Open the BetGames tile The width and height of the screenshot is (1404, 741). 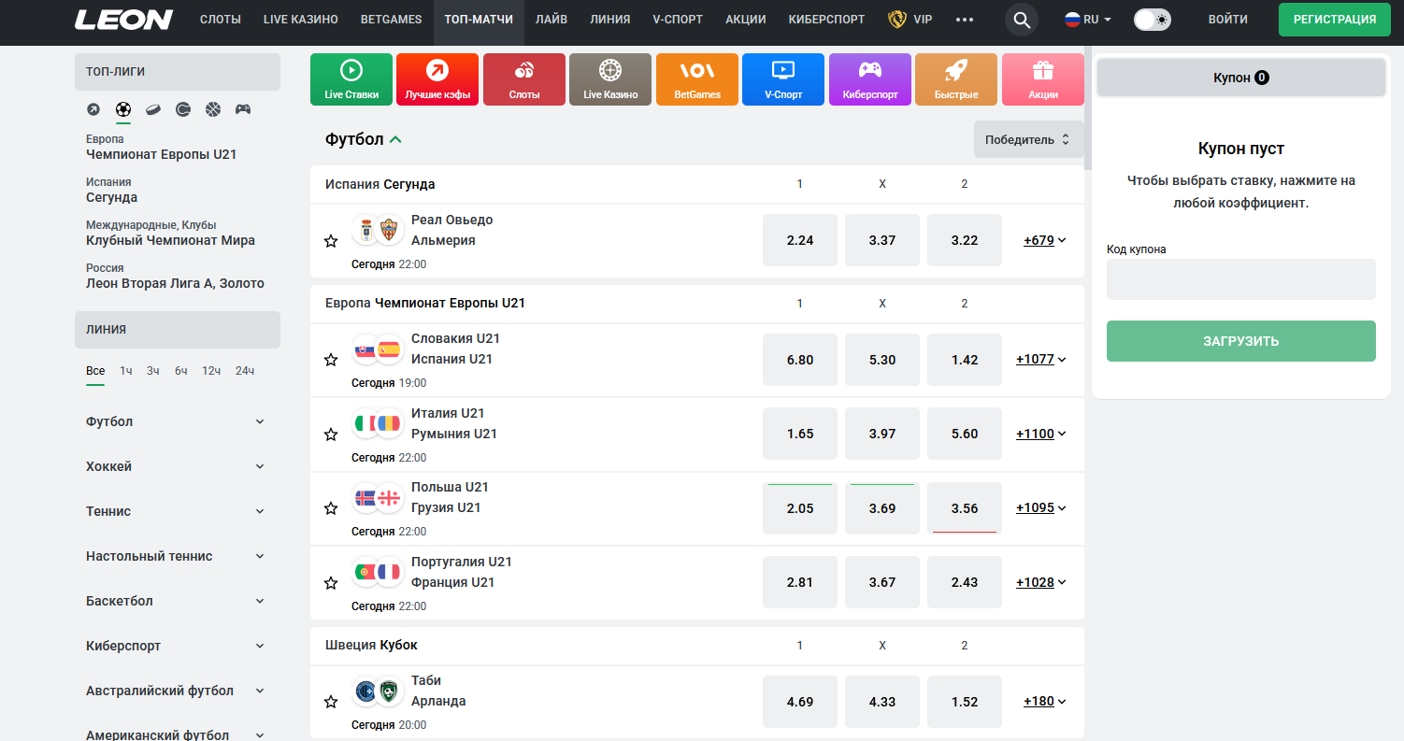point(697,79)
